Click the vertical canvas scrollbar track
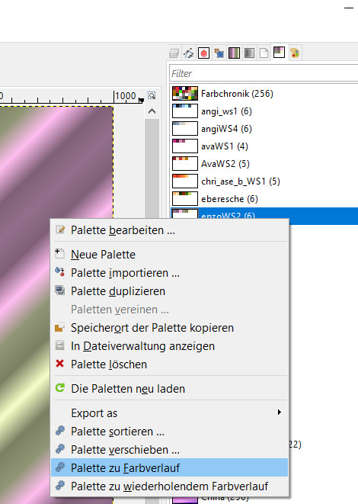358x504 pixels. tap(152, 167)
